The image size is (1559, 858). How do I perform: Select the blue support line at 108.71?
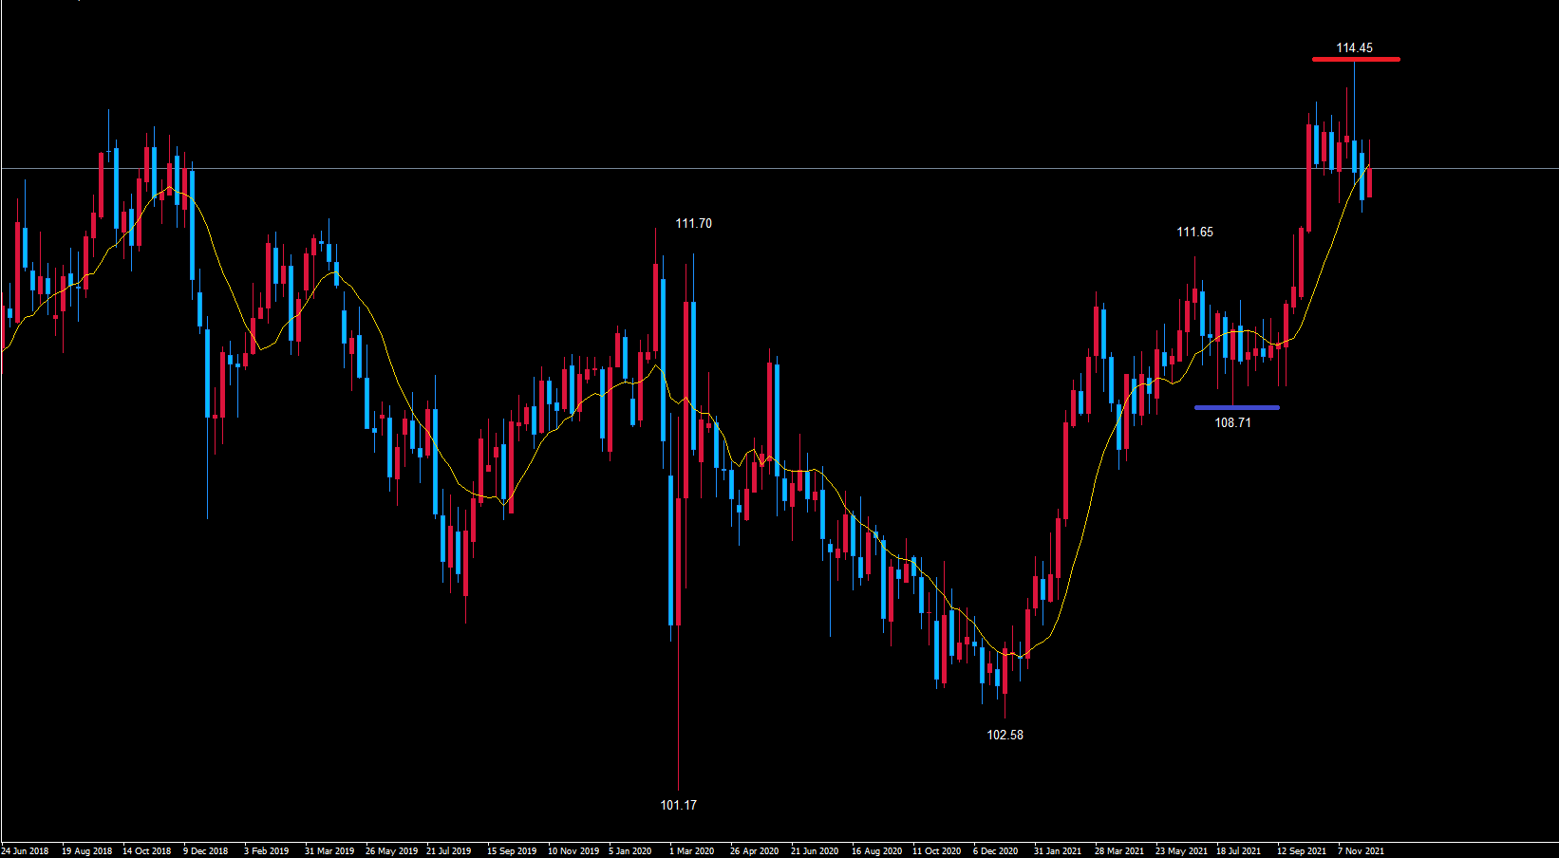1236,408
